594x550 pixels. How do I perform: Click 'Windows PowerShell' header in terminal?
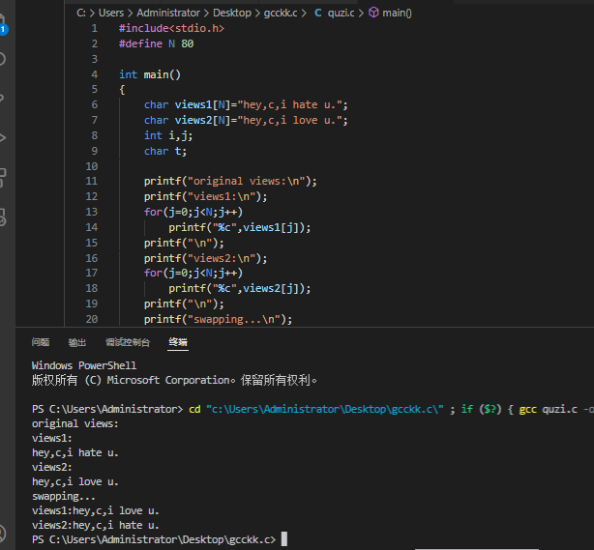click(x=84, y=365)
